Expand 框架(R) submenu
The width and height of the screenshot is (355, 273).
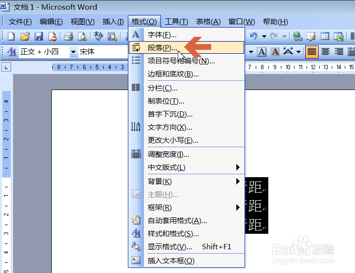click(194, 207)
